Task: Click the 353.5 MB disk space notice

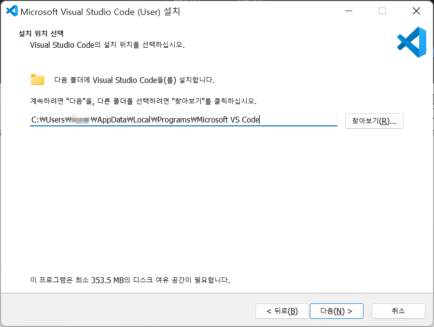Action: [130, 280]
